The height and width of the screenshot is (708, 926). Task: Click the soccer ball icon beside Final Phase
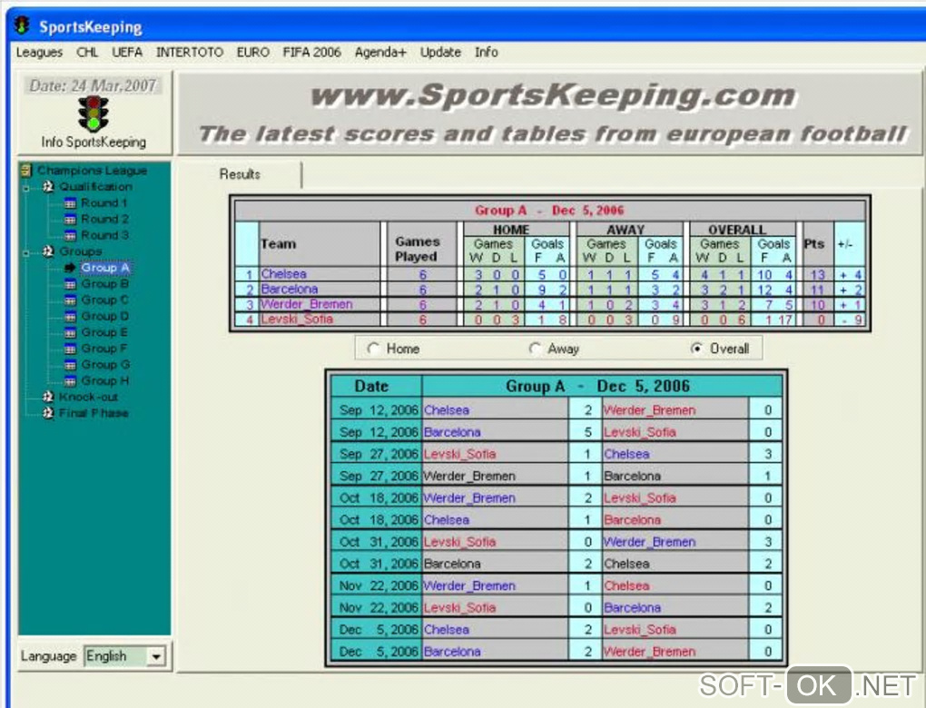[x=48, y=413]
